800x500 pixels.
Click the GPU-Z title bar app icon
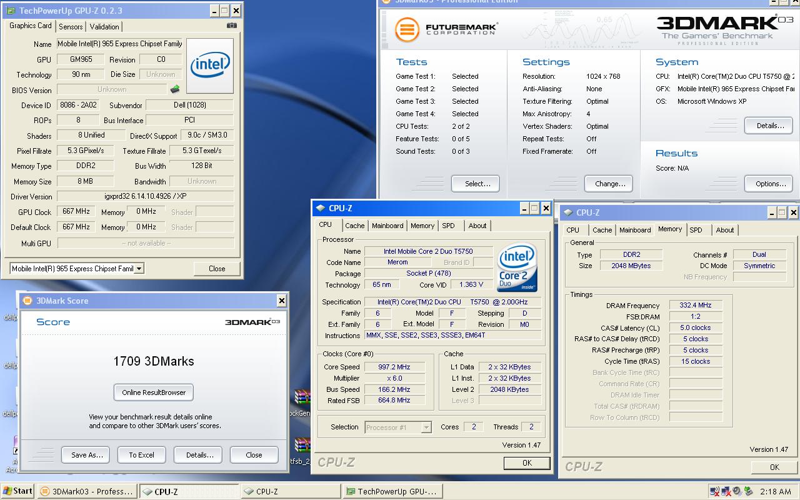(12, 11)
